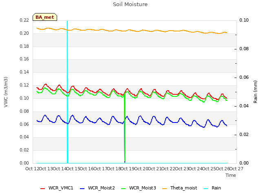Click the 0.06 right axis label
This screenshot has width=261, height=196.
(244, 78)
